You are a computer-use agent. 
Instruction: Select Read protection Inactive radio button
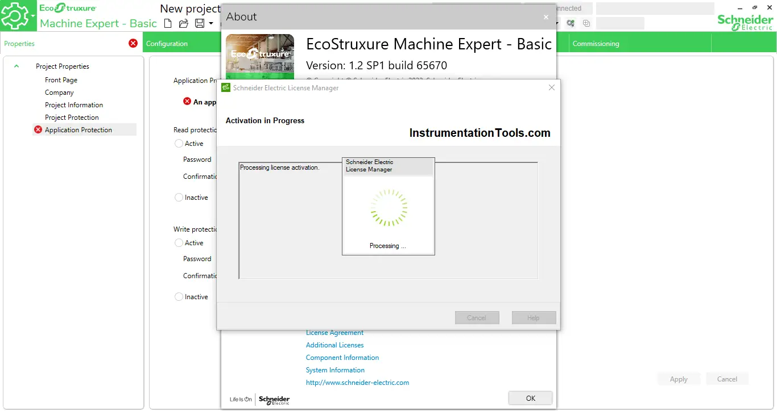179,198
